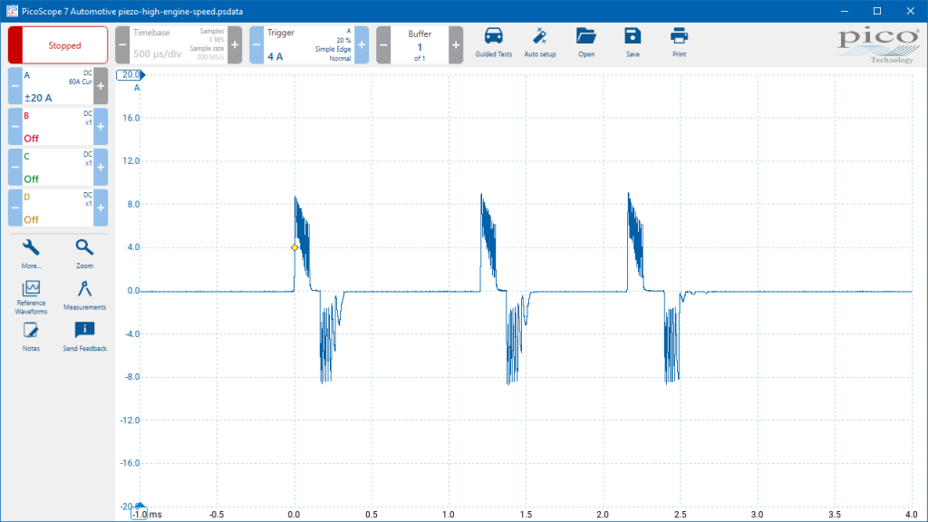This screenshot has height=522, width=928.
Task: Open Measurements caliper tool
Action: (x=84, y=295)
